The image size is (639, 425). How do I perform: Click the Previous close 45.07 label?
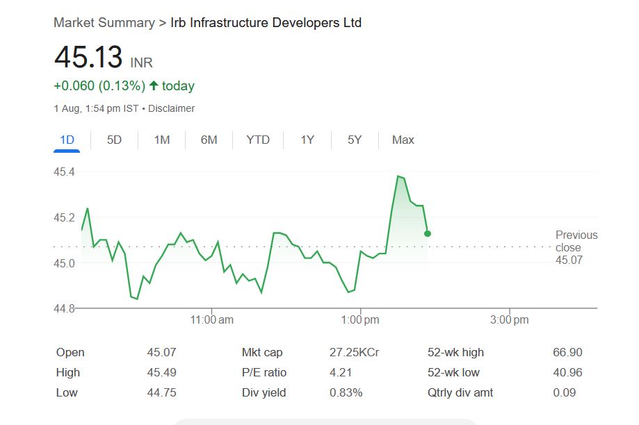(x=576, y=247)
